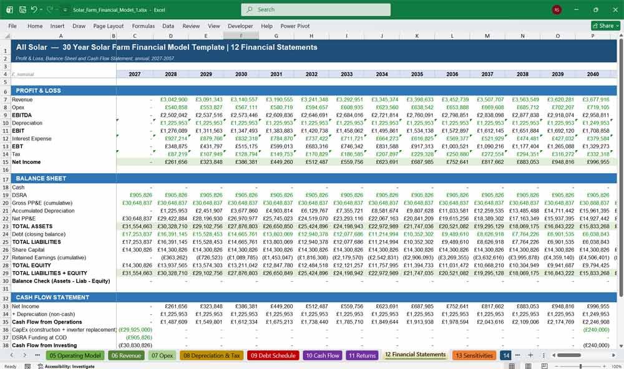The height and width of the screenshot is (369, 624).
Task: Click the right ellipsis for more sheets
Action: (x=517, y=355)
